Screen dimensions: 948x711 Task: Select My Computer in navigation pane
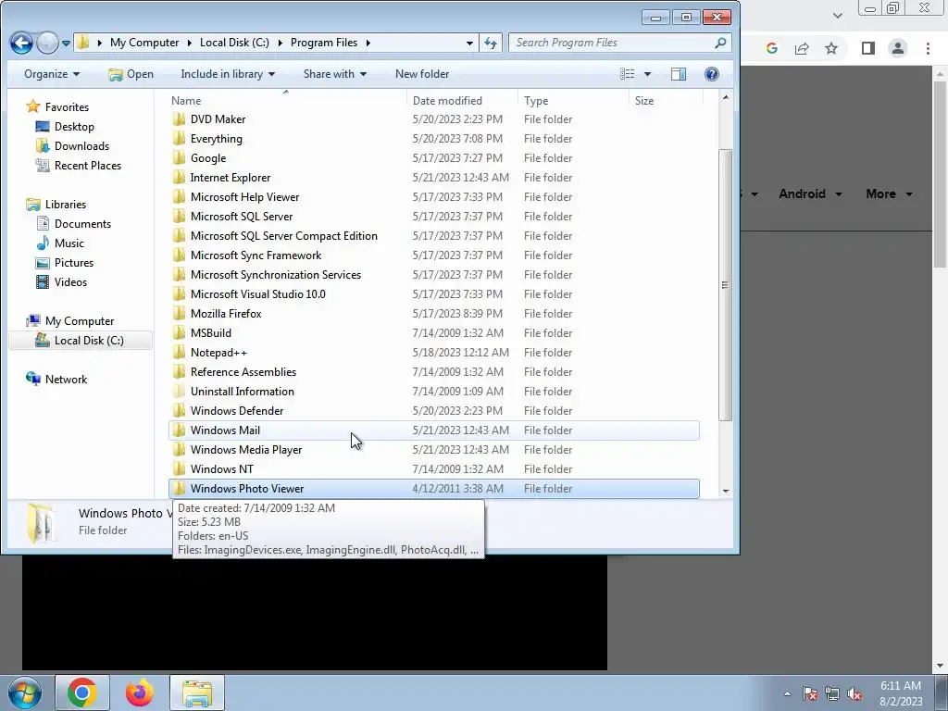pyautogui.click(x=80, y=321)
